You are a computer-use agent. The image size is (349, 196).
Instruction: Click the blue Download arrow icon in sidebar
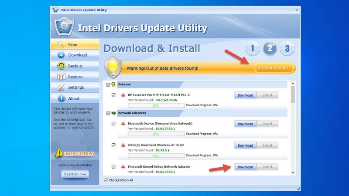61,55
